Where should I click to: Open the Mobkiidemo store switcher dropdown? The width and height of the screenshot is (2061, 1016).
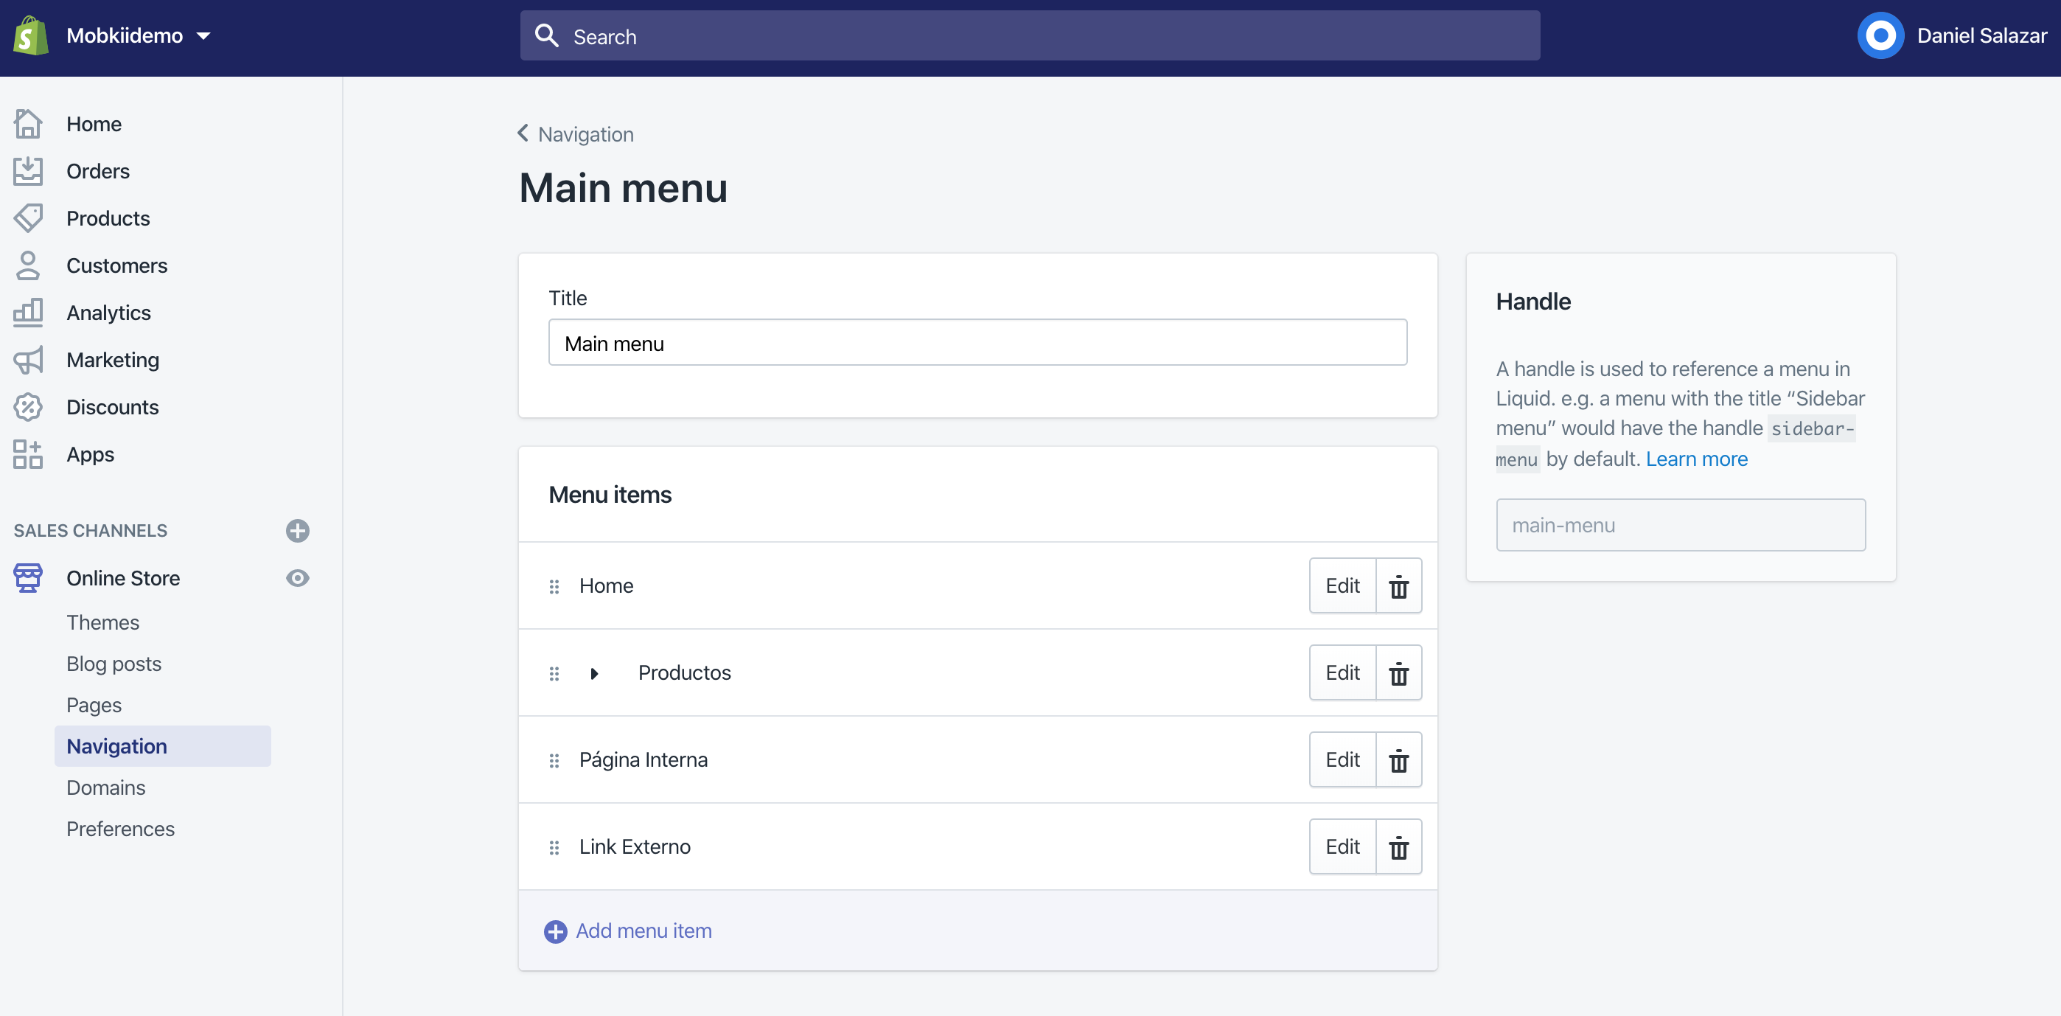pos(139,36)
